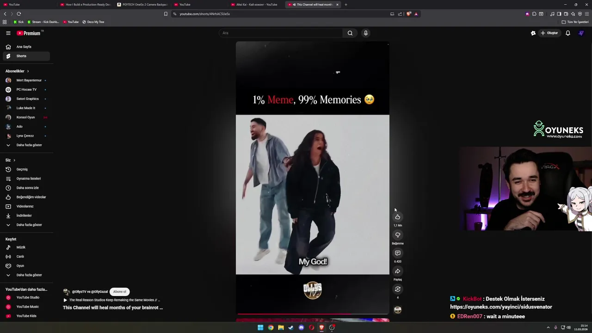
Task: Open the Kick bookmark
Action: click(18, 22)
